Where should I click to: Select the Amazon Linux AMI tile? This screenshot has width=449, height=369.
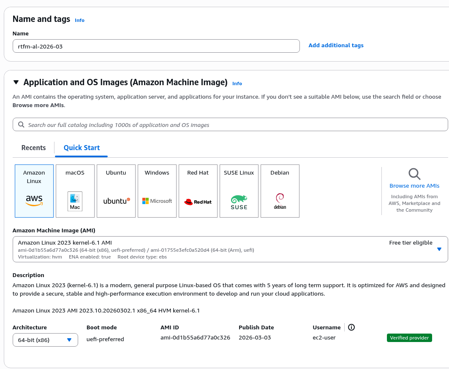(x=34, y=191)
